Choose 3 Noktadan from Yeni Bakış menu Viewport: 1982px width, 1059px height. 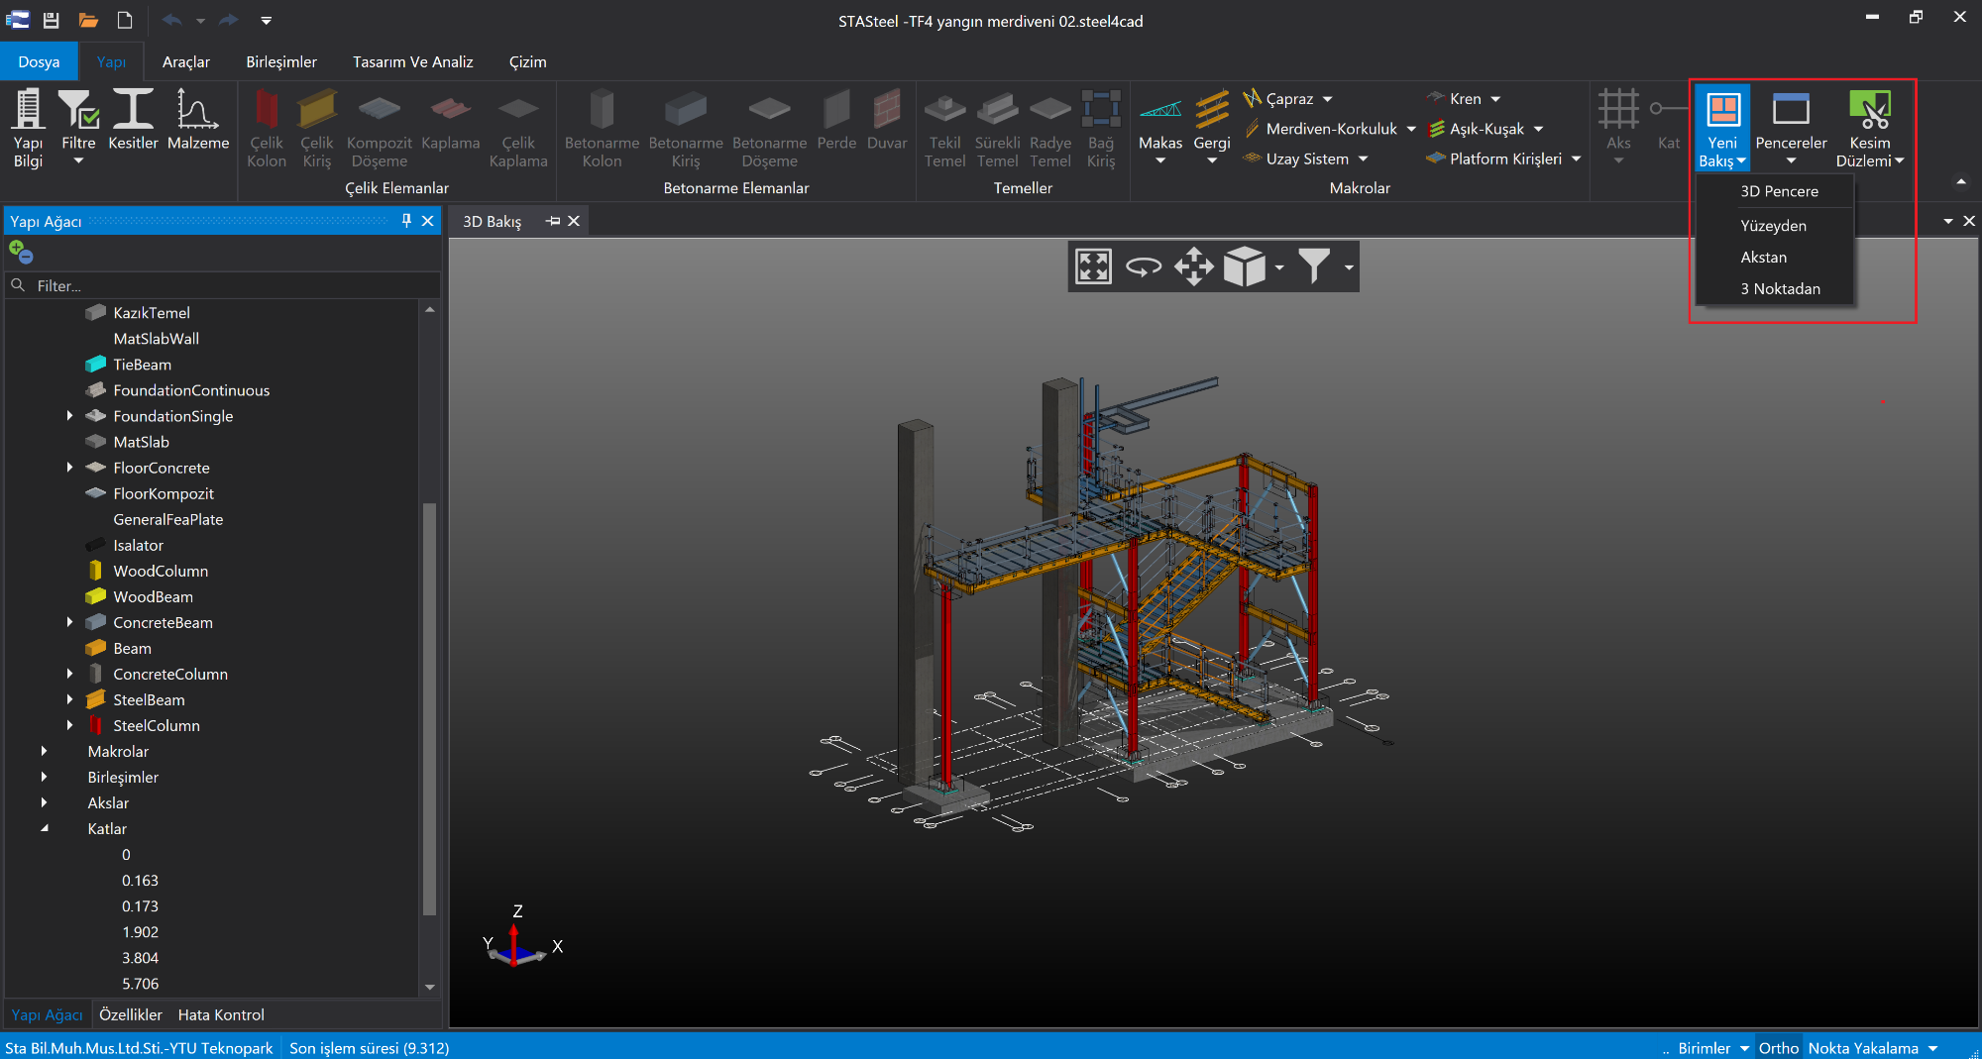coord(1780,288)
